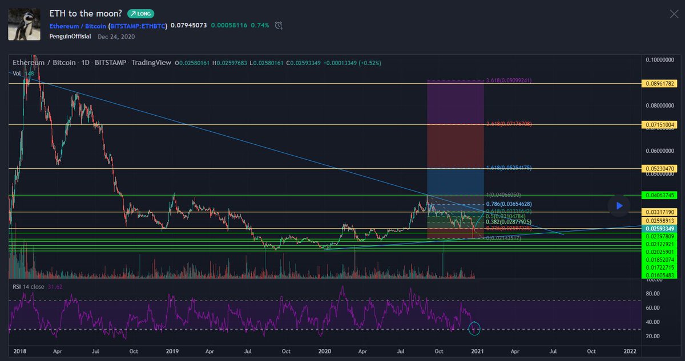Viewport: 685px width, 361px height.
Task: Click the Dec 24, 2020 publish date
Action: coord(116,36)
